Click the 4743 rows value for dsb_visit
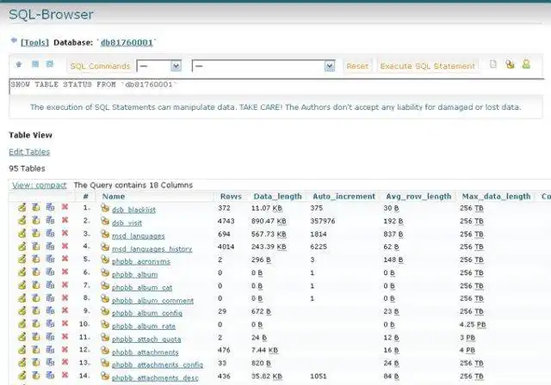Viewport: 551px width, 385px height. [226, 221]
